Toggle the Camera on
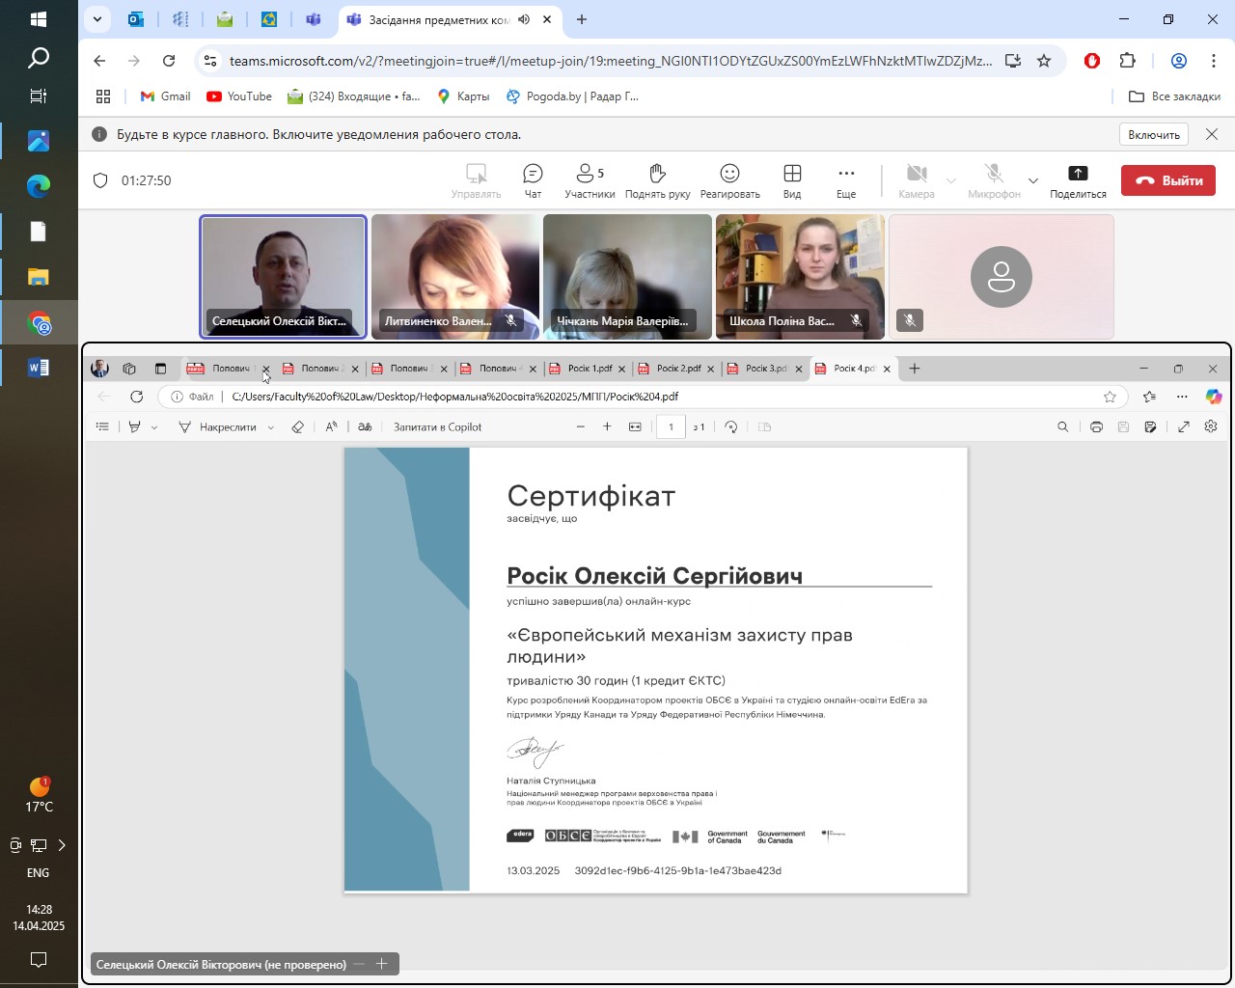This screenshot has width=1235, height=988. pos(916,180)
